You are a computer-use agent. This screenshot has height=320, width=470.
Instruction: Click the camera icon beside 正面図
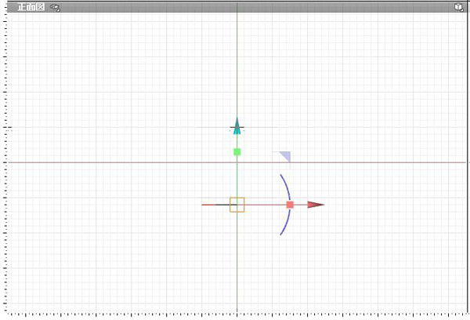tap(55, 8)
